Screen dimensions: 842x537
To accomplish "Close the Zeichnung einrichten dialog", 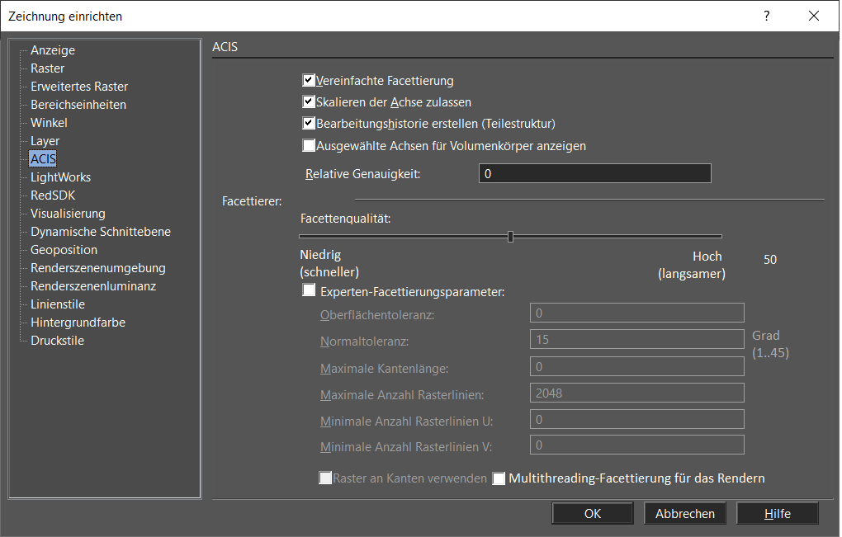I will (x=814, y=16).
